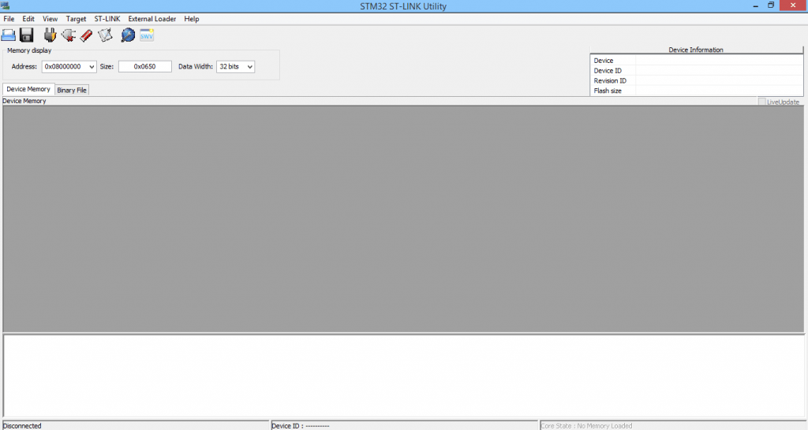The image size is (808, 430).
Task: Expand the Data Width dropdown
Action: click(x=249, y=66)
